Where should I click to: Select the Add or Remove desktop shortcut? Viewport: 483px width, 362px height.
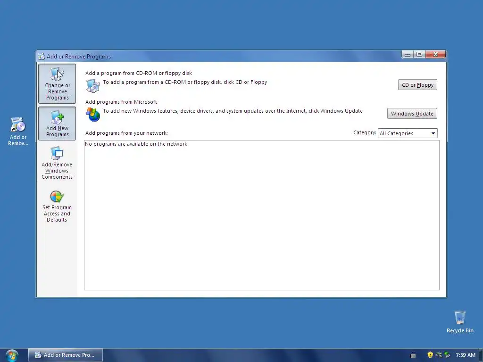[18, 132]
